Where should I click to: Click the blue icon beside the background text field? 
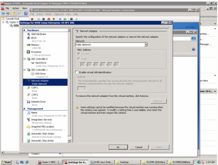(x=194, y=38)
